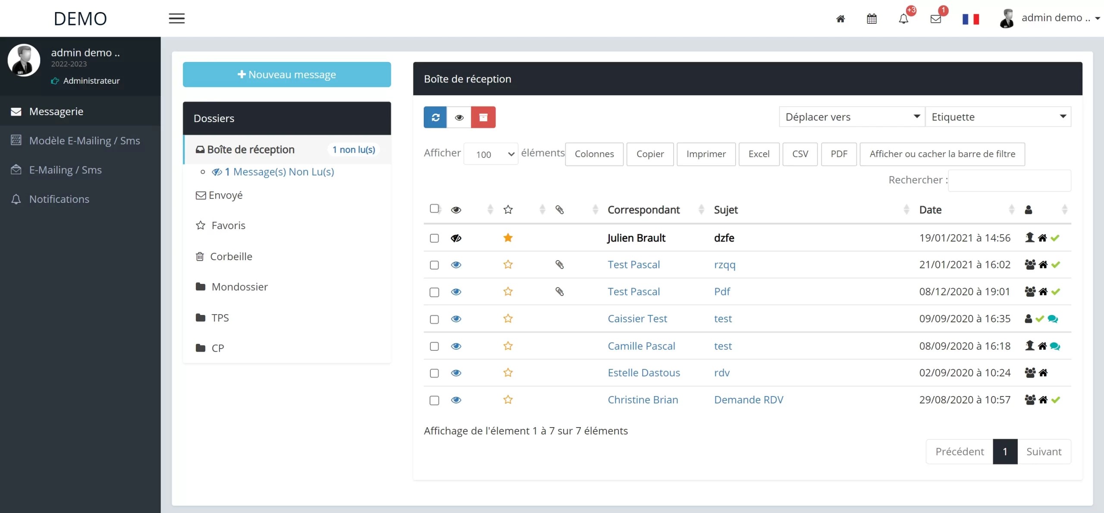Click the Rechercher search field
The height and width of the screenshot is (513, 1104).
(1009, 180)
